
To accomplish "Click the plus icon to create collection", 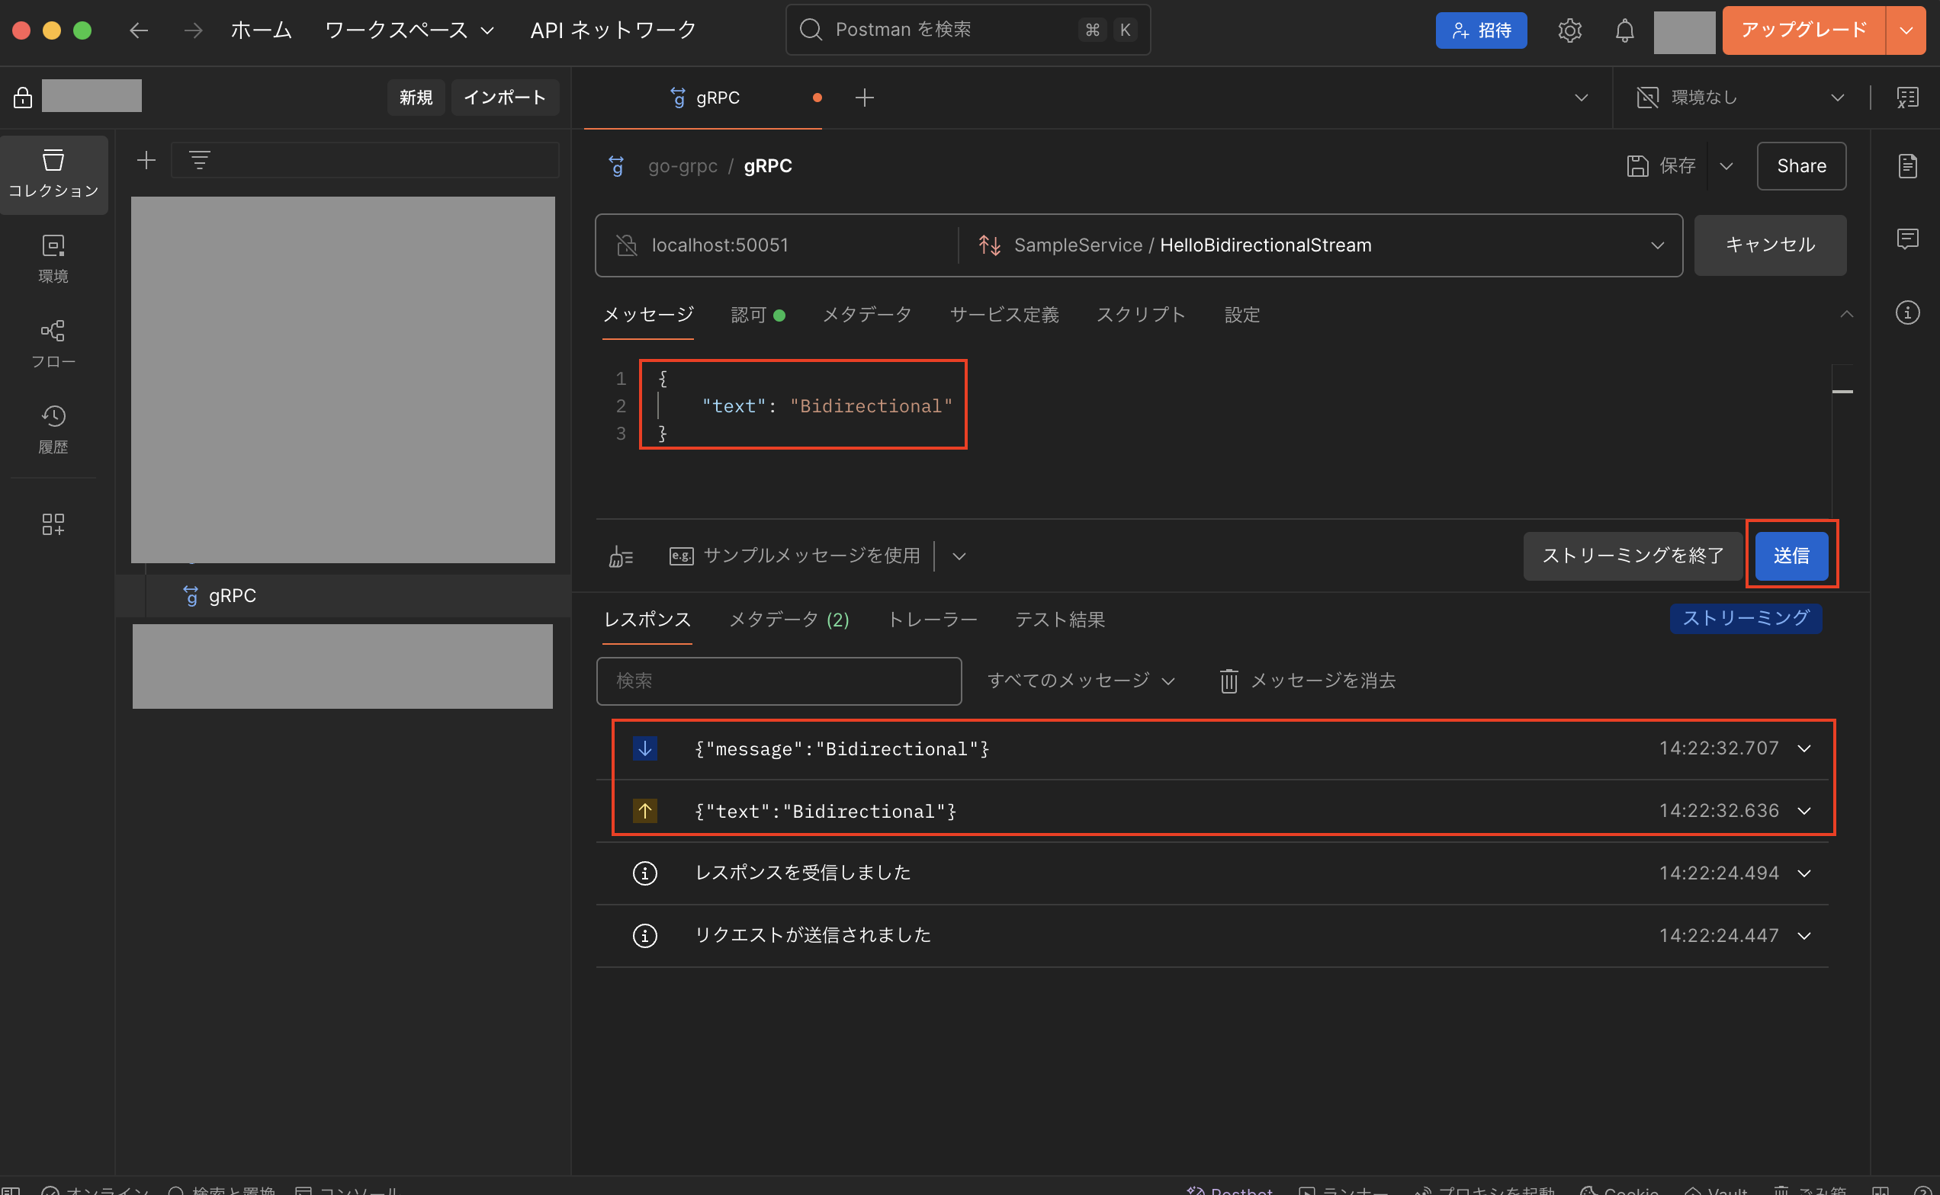I will click(x=146, y=161).
